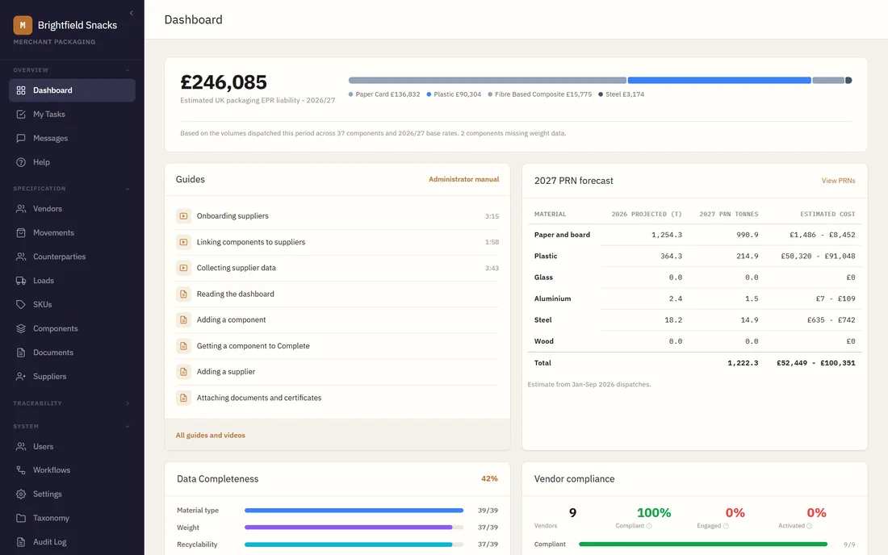The image size is (888, 555).
Task: Open the Components page
Action: click(72, 328)
